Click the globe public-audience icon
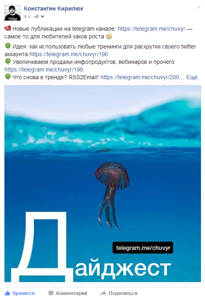The image size is (205, 299). click(x=37, y=17)
